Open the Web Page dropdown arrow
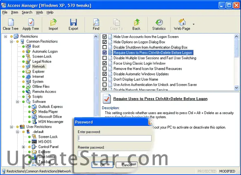 [x=194, y=24]
